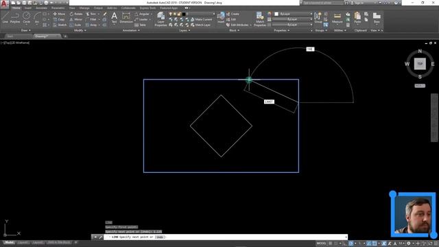Click the Array tool

(x=91, y=25)
